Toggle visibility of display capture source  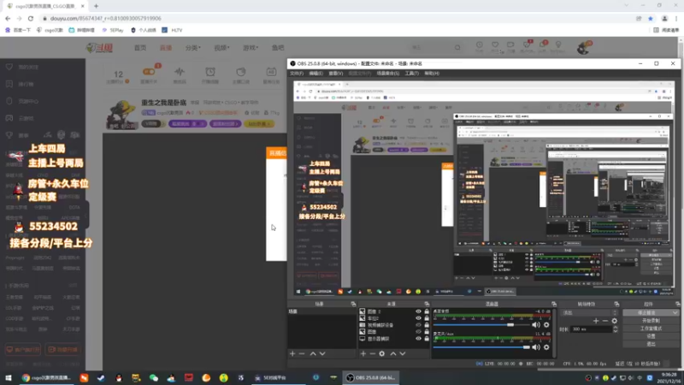[x=418, y=339]
